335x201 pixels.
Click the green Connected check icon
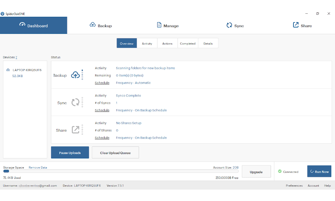tap(280, 171)
